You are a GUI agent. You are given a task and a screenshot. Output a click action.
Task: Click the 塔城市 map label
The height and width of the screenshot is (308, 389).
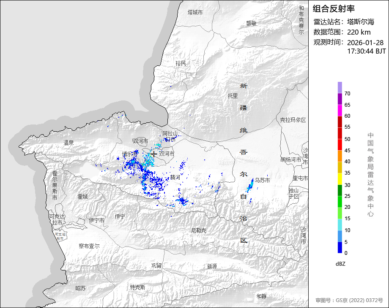(195, 12)
